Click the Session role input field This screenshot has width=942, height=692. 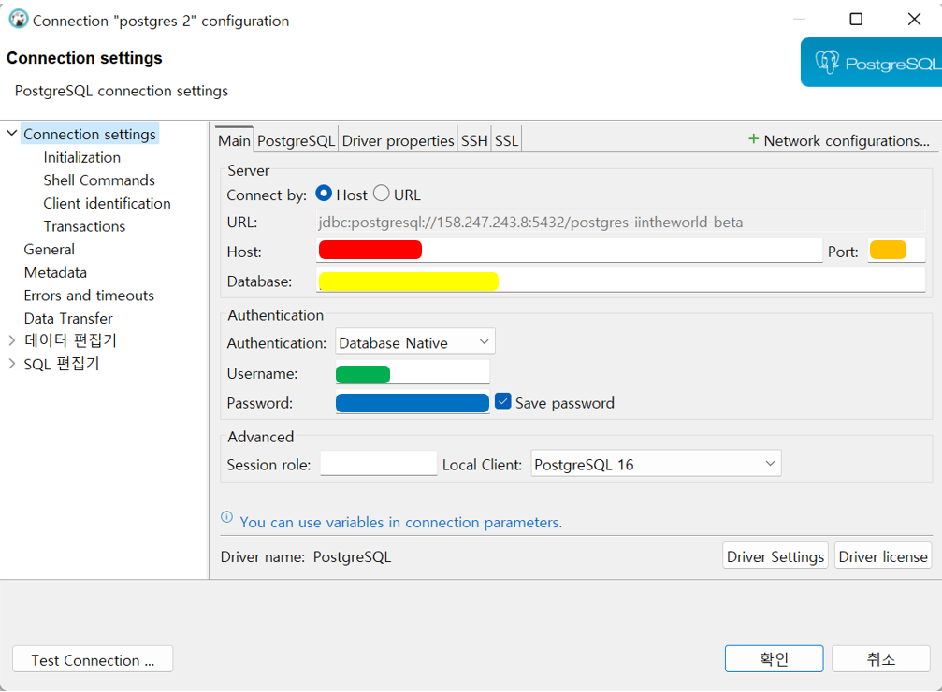point(379,464)
